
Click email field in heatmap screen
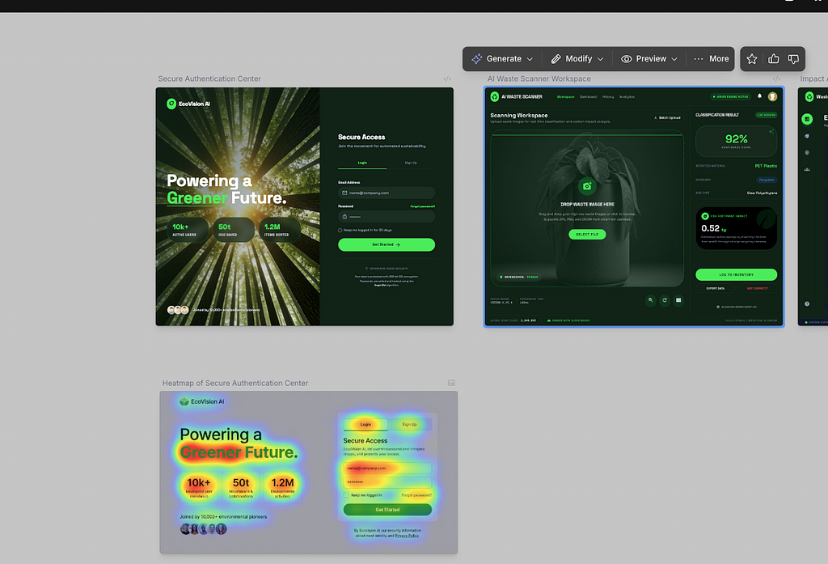tap(387, 469)
